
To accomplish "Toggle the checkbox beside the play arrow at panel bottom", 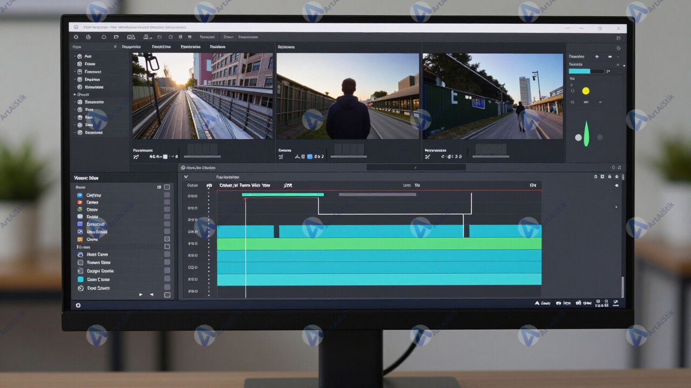I will (x=167, y=295).
